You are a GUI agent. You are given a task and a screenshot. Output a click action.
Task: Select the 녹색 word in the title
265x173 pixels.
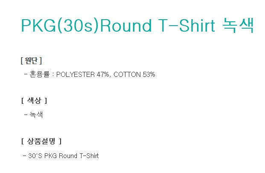(x=238, y=25)
